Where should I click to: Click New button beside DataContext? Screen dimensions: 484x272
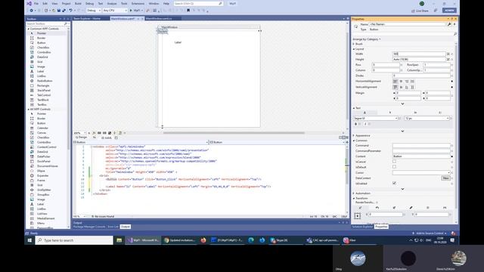[445, 178]
